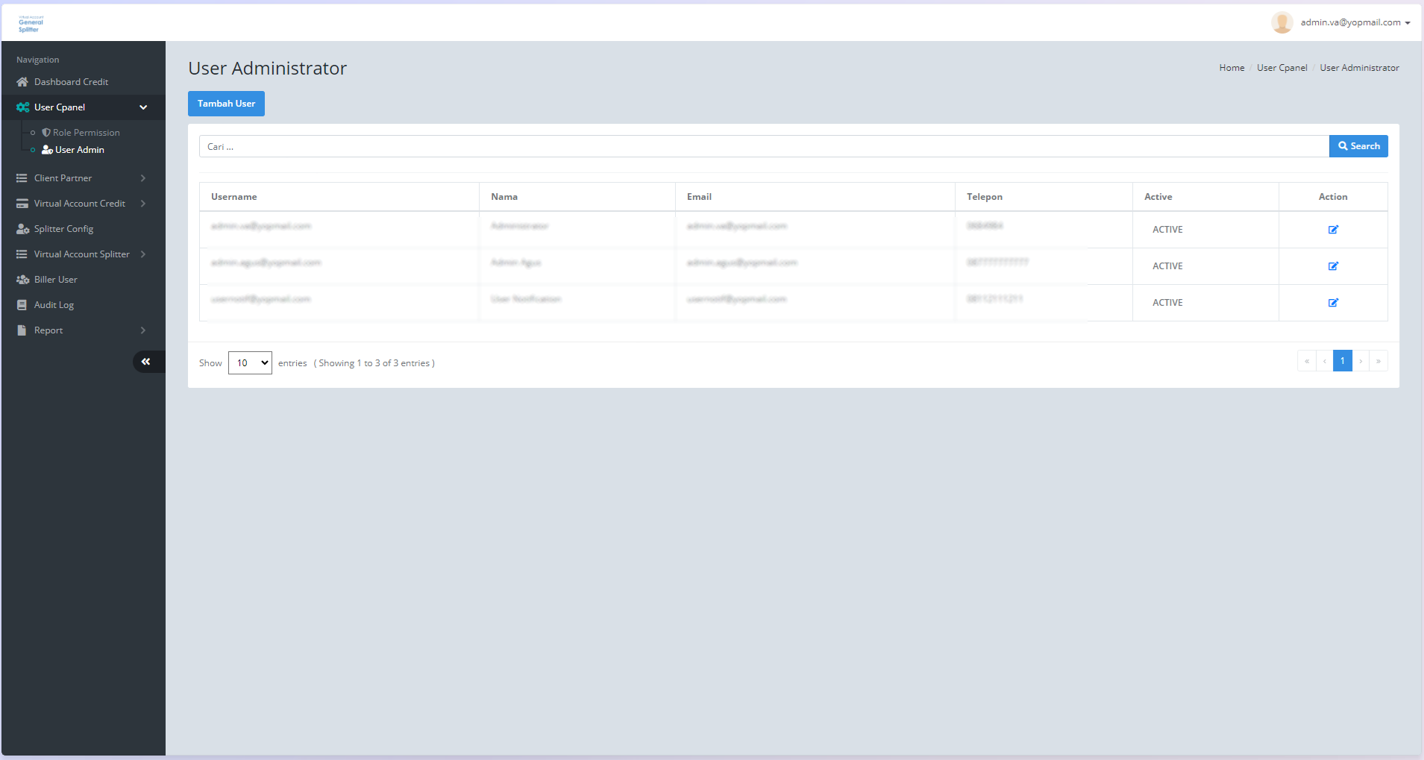Click the edit icon in the first user row
The image size is (1424, 760).
(1333, 230)
